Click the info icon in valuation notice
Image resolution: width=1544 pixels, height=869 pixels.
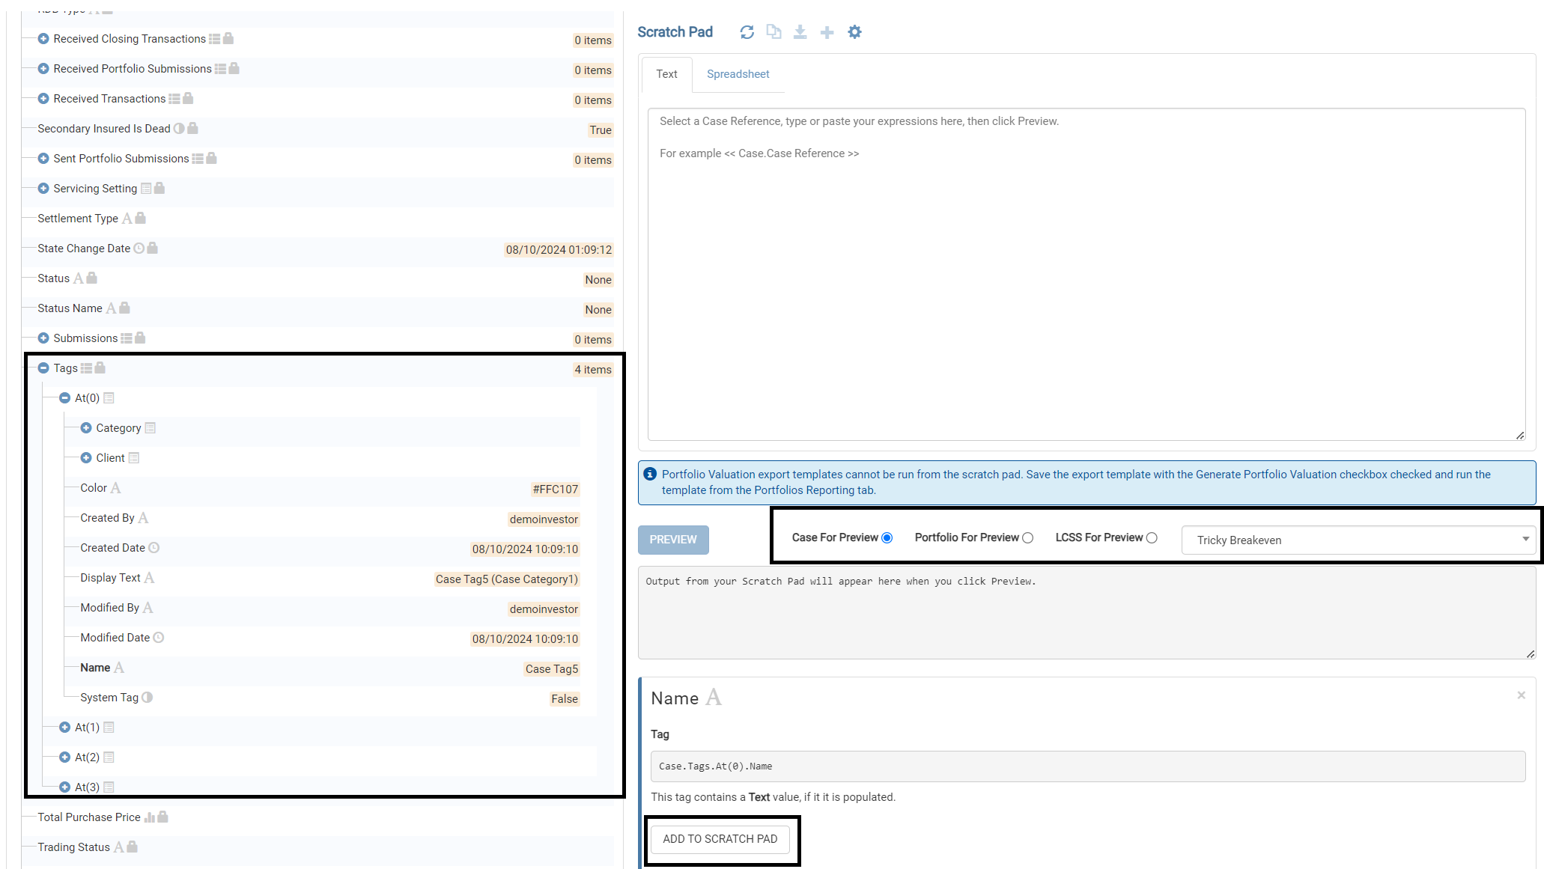pyautogui.click(x=650, y=475)
